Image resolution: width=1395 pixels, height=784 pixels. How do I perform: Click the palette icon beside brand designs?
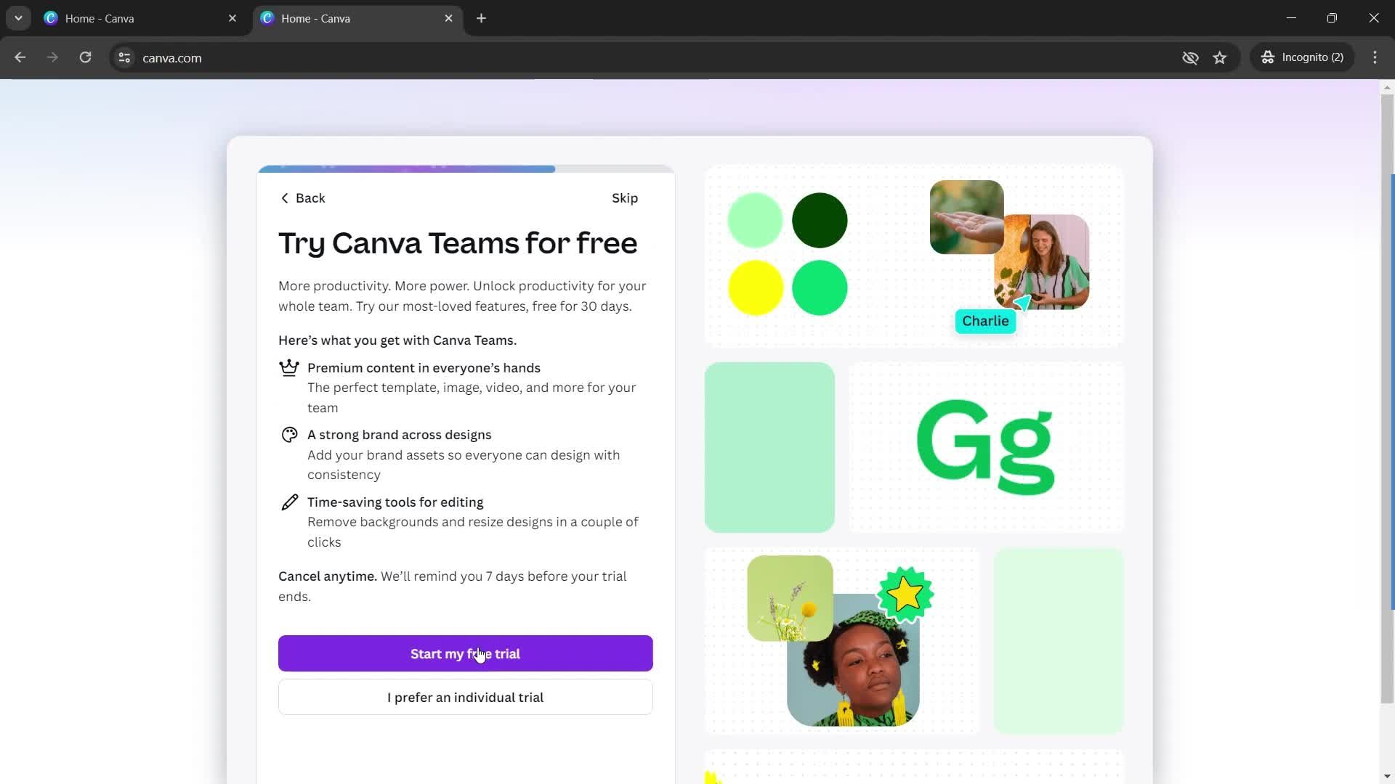click(x=289, y=435)
